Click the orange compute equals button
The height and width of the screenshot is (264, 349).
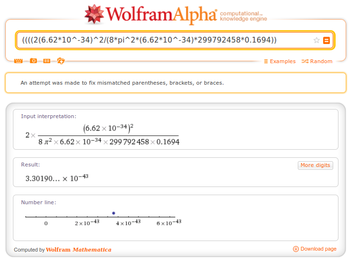pyautogui.click(x=326, y=40)
